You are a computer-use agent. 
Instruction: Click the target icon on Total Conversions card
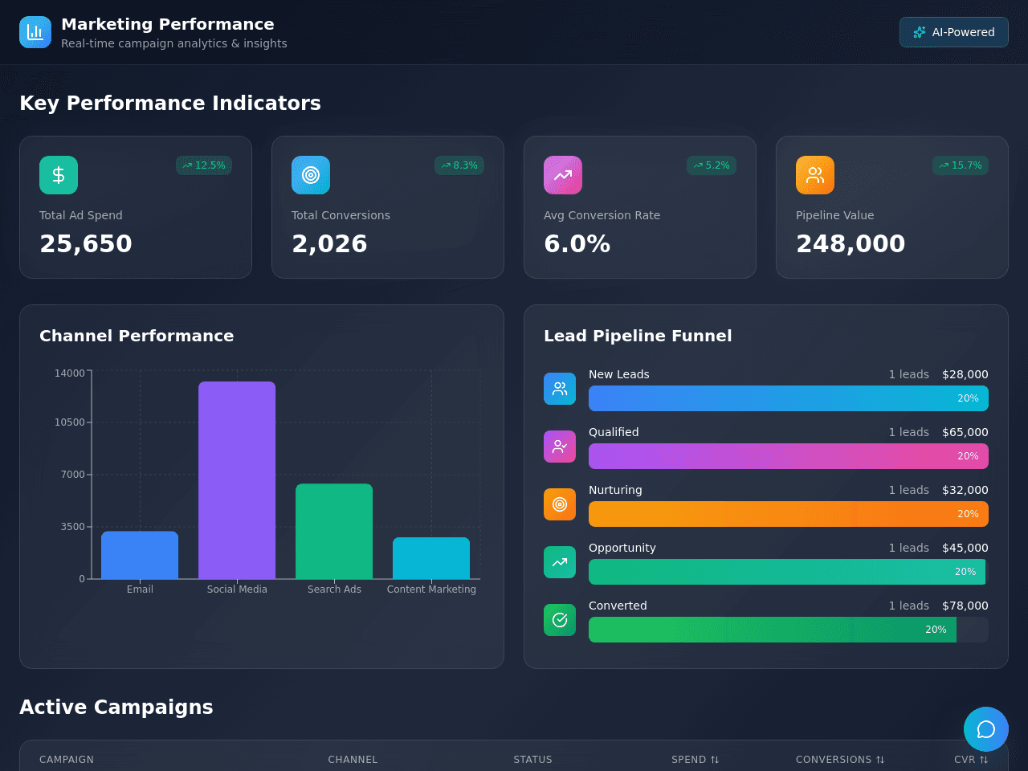311,175
